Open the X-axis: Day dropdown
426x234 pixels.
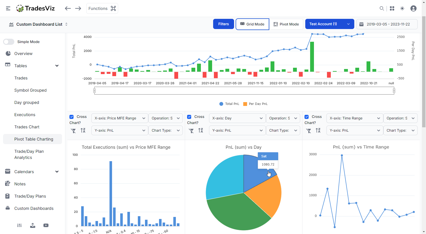(237, 118)
